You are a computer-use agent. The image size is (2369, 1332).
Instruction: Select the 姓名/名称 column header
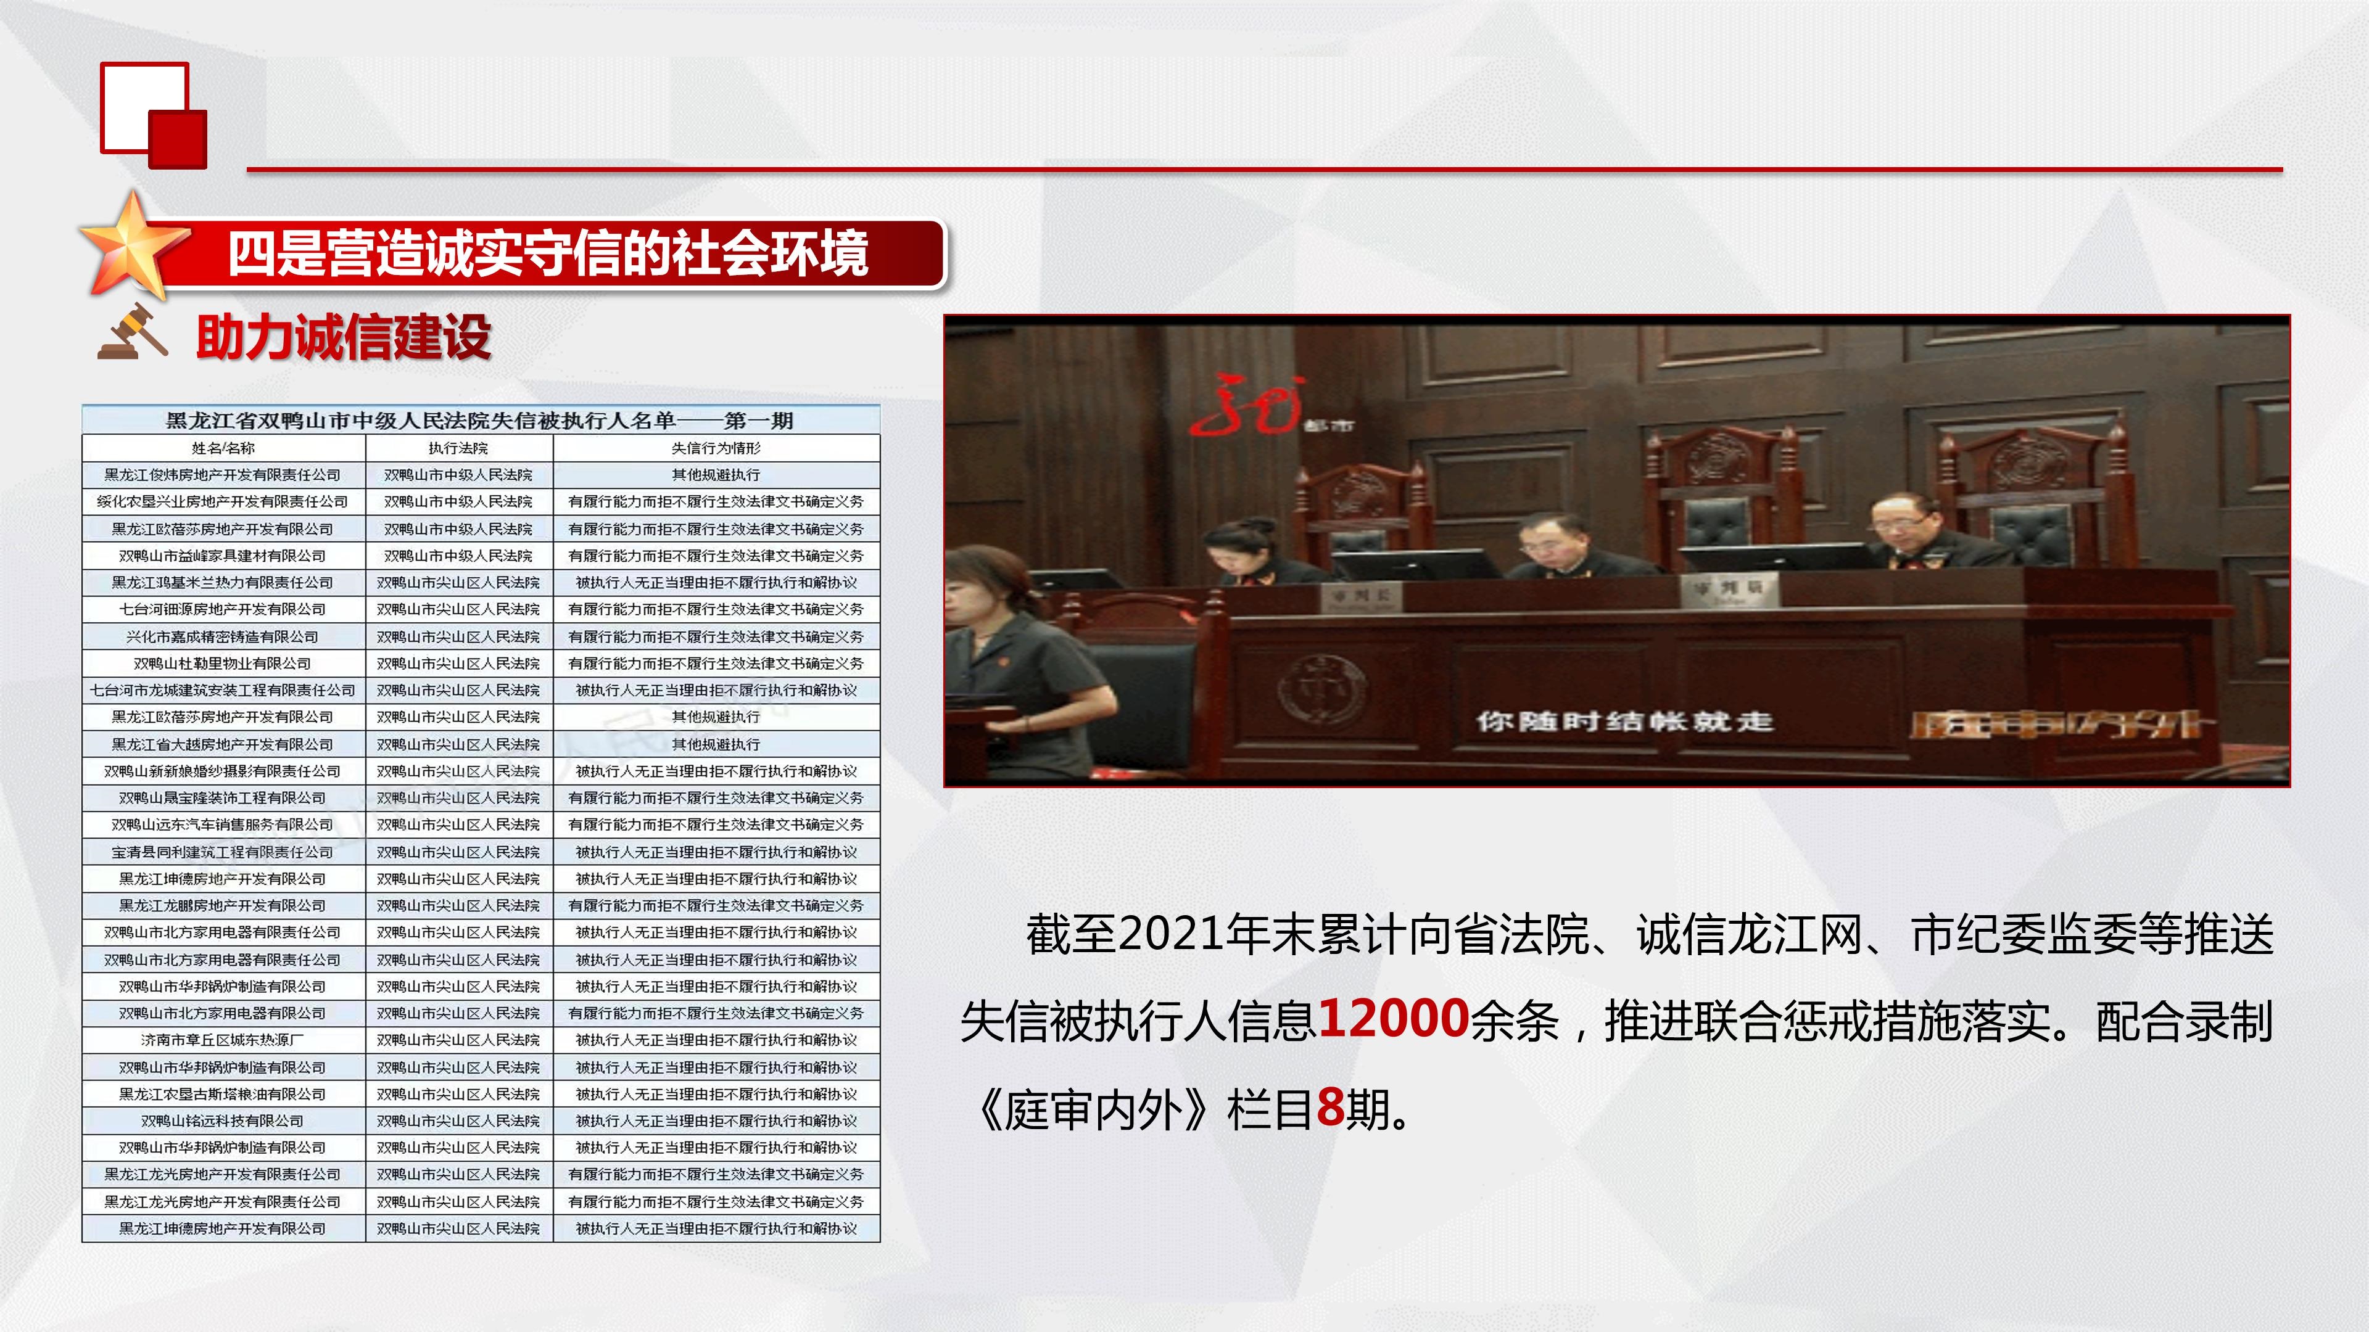click(223, 448)
